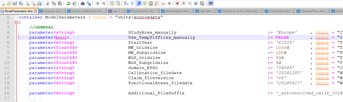
Task: Toggle synchronize horizontal scrolling icon
Action: (118, 3)
